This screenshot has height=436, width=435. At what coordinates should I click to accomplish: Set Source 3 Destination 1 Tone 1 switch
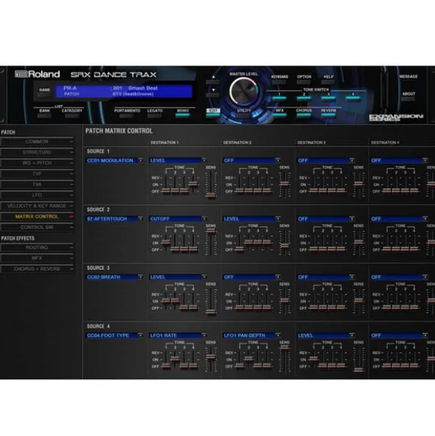tap(166, 300)
